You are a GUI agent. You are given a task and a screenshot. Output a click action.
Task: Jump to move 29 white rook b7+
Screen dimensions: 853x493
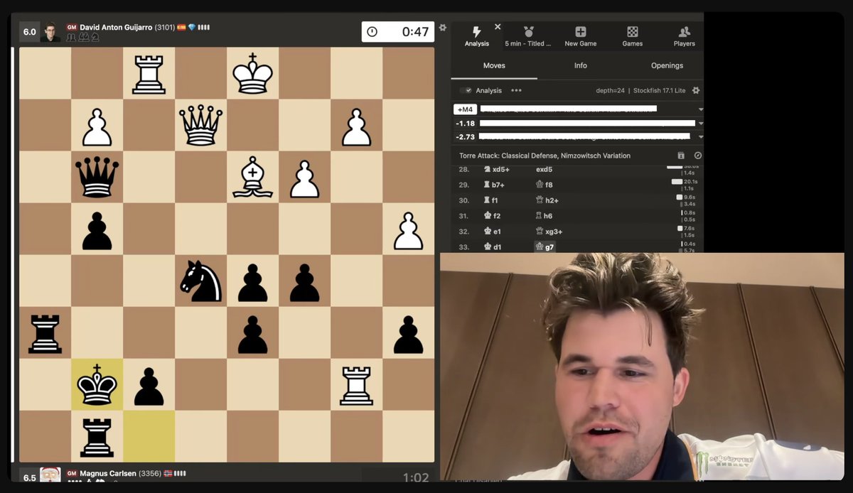point(493,185)
